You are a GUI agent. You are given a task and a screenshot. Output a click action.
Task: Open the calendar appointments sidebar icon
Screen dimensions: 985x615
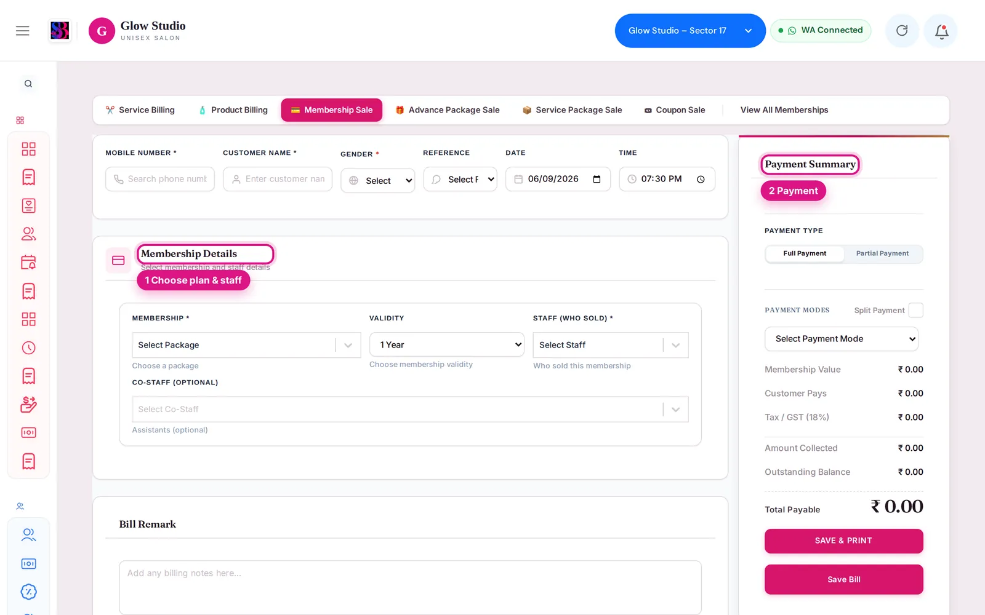[x=28, y=263]
